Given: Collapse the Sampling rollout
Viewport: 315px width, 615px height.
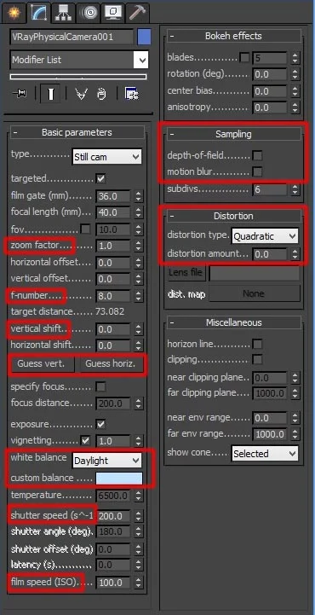Looking at the screenshot, I should tap(234, 134).
